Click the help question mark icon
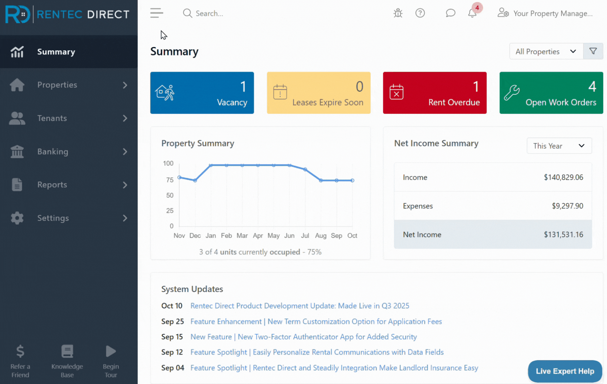Screen dimensions: 607x384 [x=420, y=13]
